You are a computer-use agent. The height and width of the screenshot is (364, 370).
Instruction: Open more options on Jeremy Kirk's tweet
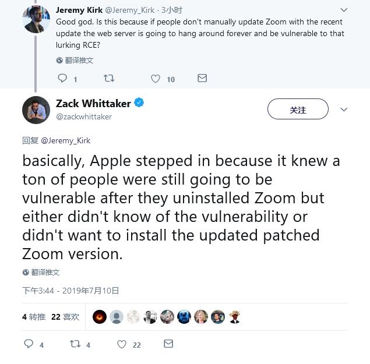(344, 10)
